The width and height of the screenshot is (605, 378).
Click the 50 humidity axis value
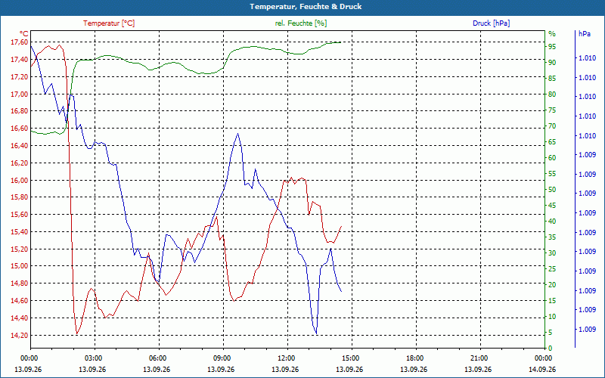pyautogui.click(x=552, y=190)
